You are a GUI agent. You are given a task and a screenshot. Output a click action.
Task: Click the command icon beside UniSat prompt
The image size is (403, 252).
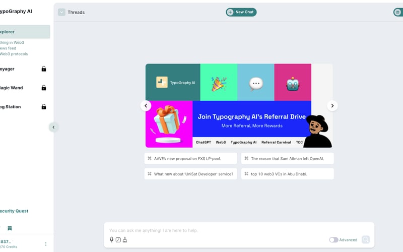150,174
